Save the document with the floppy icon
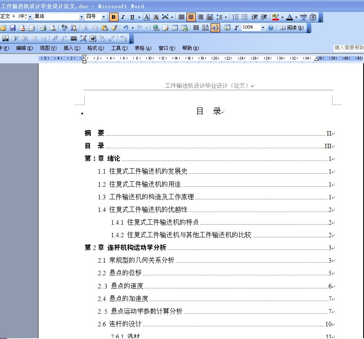The image size is (364, 339). pos(13,28)
